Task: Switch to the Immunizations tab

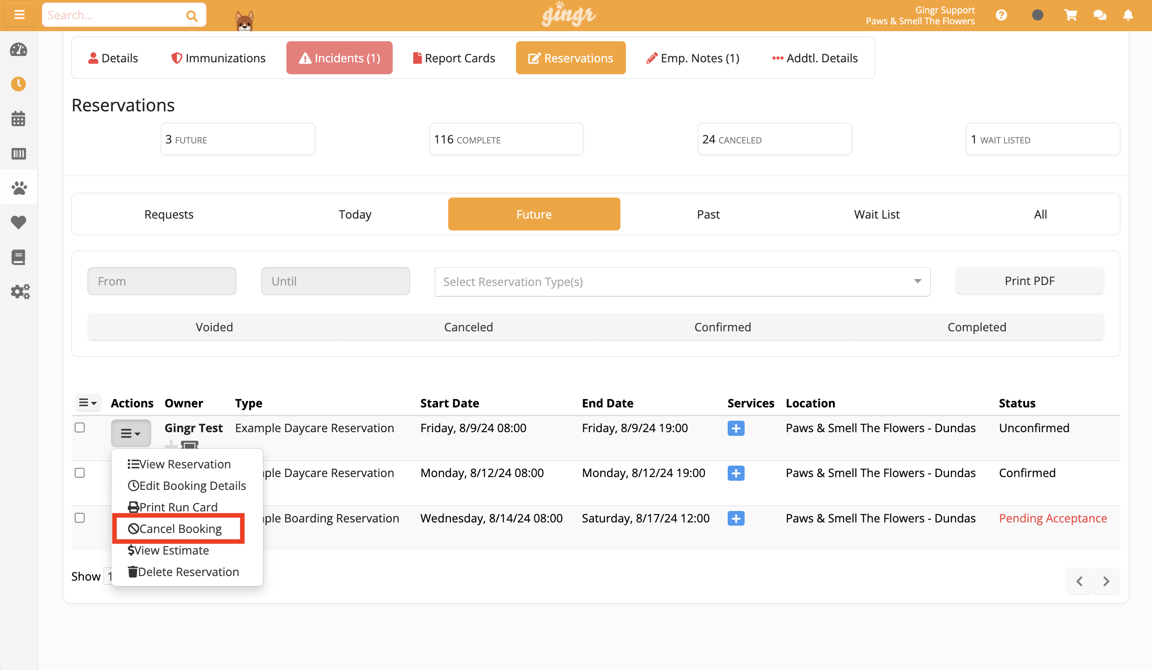Action: tap(218, 58)
